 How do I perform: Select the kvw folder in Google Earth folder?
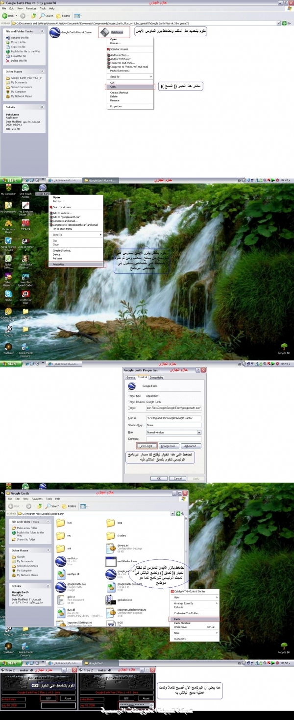click(60, 523)
